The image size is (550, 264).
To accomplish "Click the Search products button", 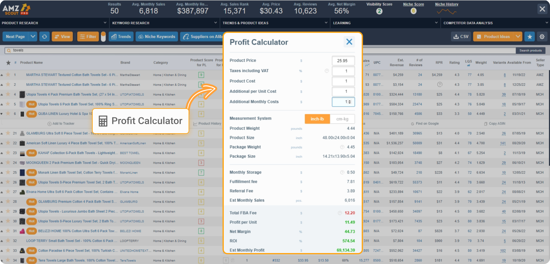I will [530, 50].
